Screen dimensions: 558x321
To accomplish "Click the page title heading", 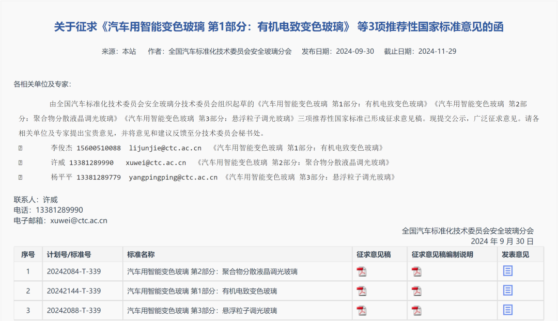I will click(x=279, y=27).
